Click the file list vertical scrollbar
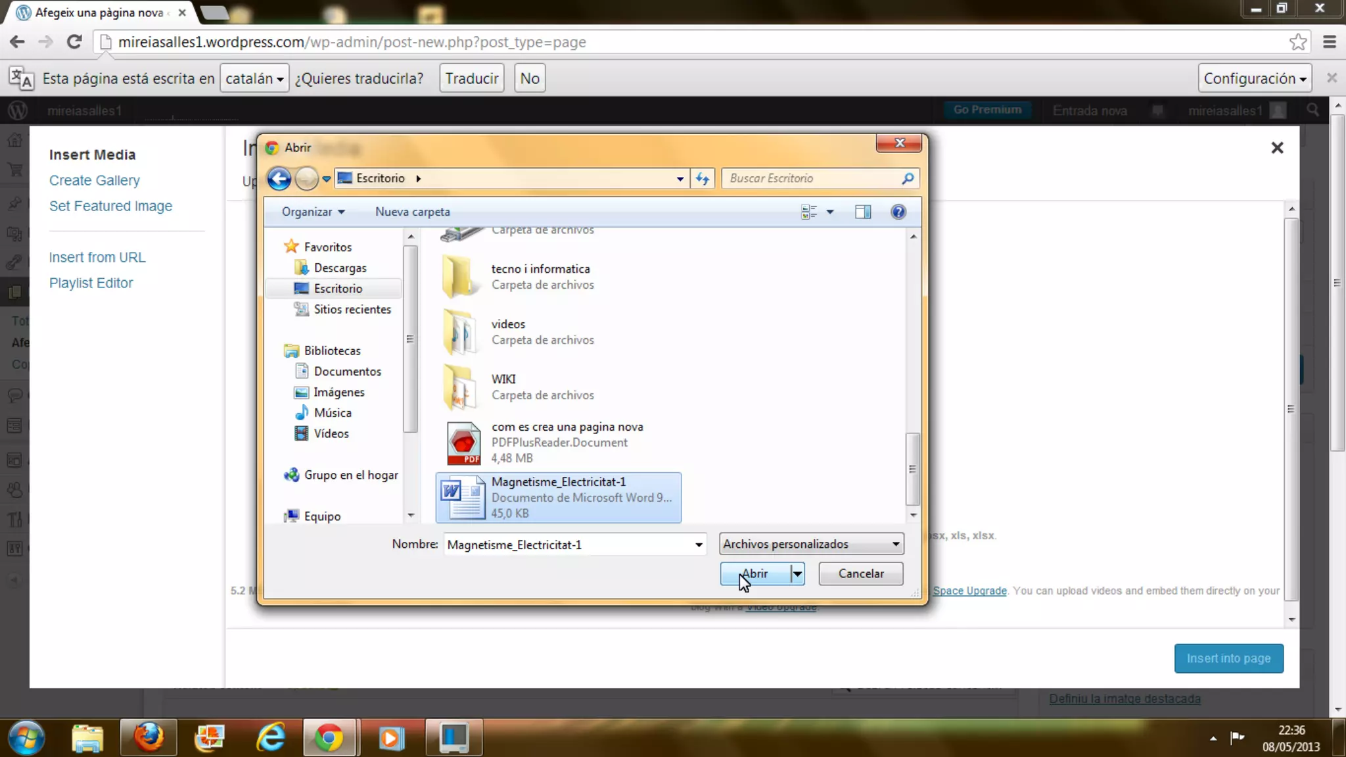Viewport: 1346px width, 757px height. coord(913,468)
